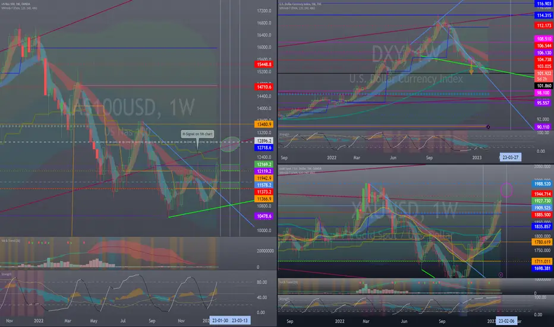Click 20000000 on the volume indicator scale
554x327 pixels.
coord(265,251)
